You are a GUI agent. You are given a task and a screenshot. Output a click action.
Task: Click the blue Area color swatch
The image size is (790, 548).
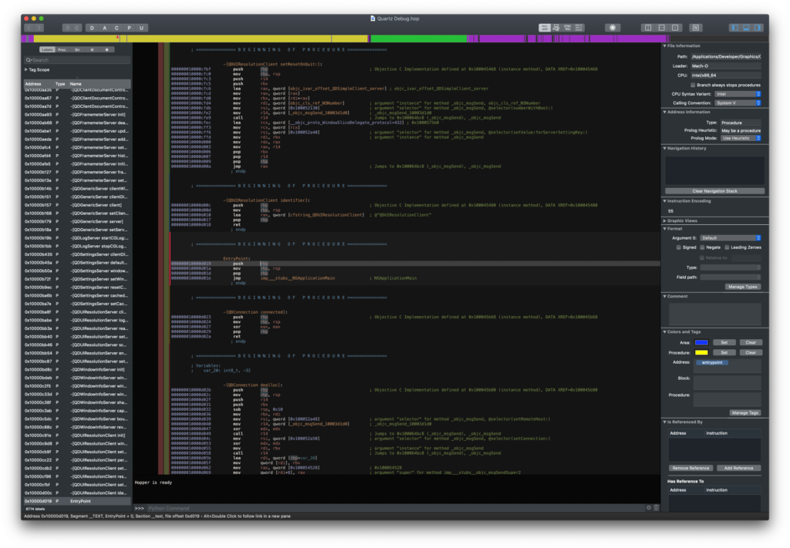pos(701,342)
